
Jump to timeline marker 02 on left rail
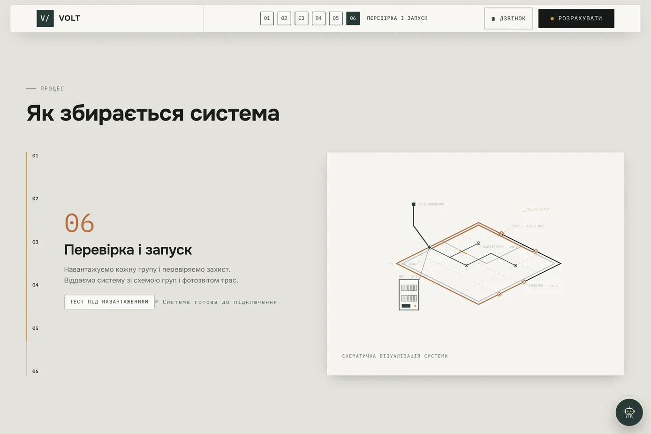coord(35,199)
